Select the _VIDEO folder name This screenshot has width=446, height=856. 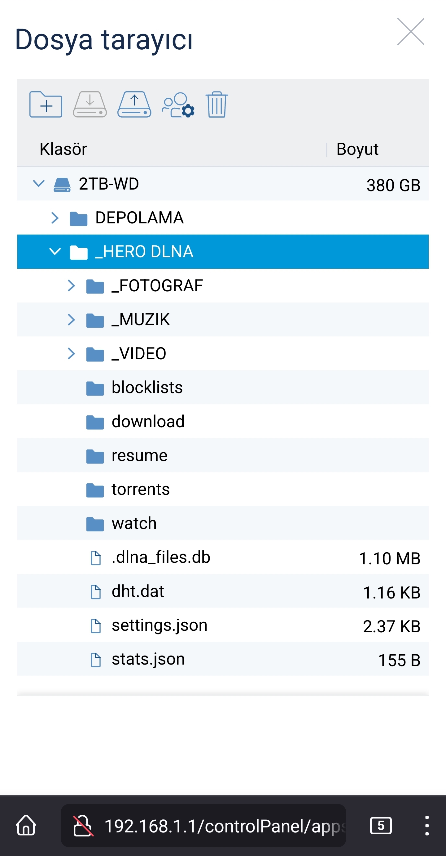tap(139, 354)
